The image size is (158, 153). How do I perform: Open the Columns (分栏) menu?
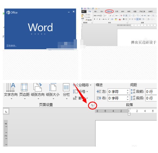[x=66, y=91]
